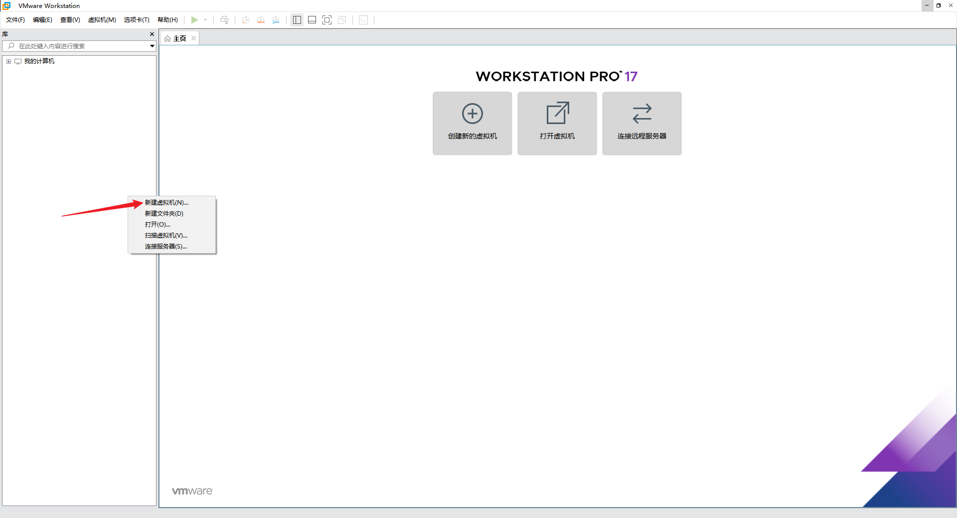The height and width of the screenshot is (518, 957).
Task: Switch to the 主页 tab
Action: coord(179,38)
